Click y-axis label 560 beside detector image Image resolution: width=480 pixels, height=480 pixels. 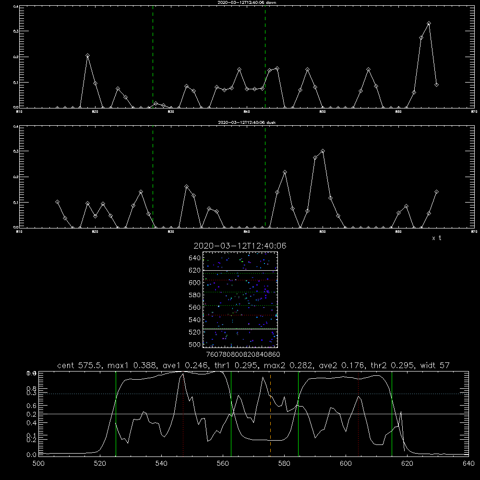click(195, 307)
